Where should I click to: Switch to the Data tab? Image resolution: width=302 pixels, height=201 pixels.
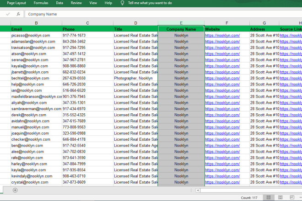coord(59,3)
